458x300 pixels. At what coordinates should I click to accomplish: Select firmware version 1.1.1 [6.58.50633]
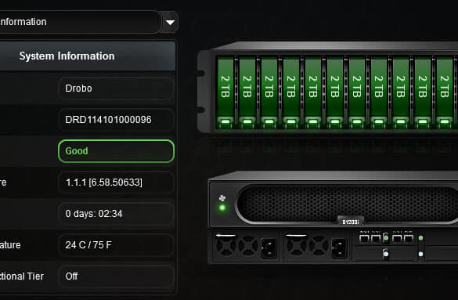click(x=116, y=183)
